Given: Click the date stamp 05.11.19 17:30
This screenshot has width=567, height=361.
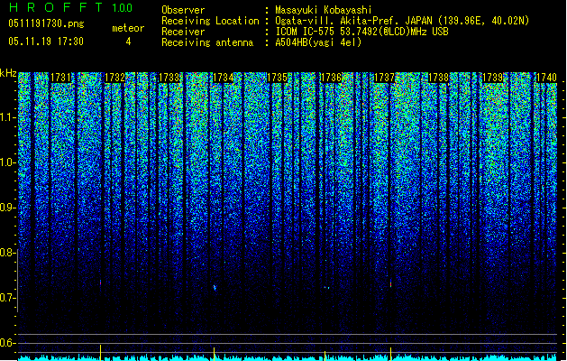Looking at the screenshot, I should pos(46,42).
